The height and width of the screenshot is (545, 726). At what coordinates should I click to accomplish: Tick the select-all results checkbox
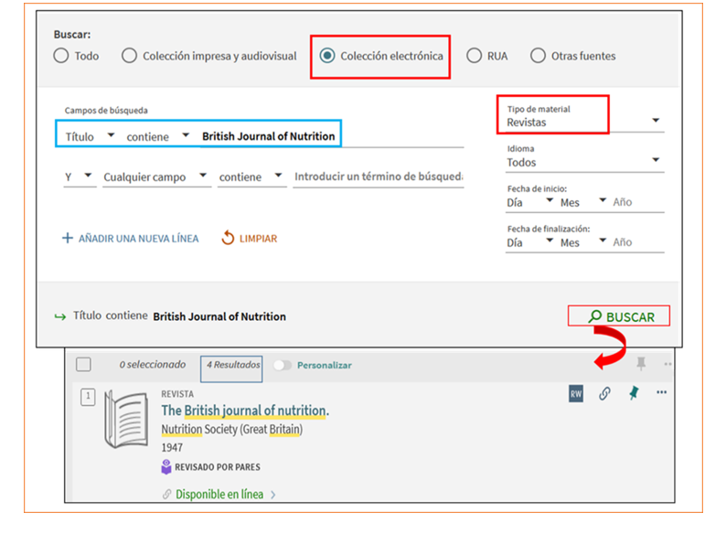pyautogui.click(x=83, y=365)
